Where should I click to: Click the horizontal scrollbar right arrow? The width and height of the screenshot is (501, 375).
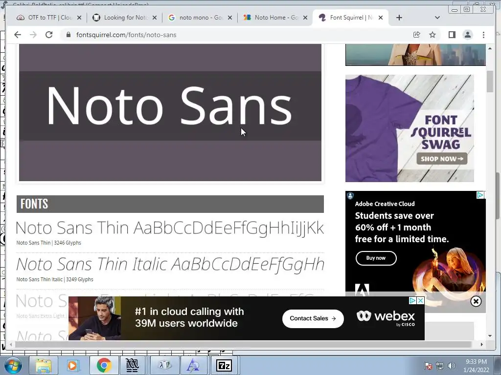coord(482,344)
